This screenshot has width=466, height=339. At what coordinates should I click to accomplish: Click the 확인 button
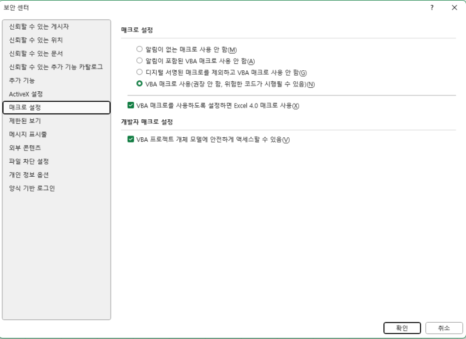click(x=402, y=328)
